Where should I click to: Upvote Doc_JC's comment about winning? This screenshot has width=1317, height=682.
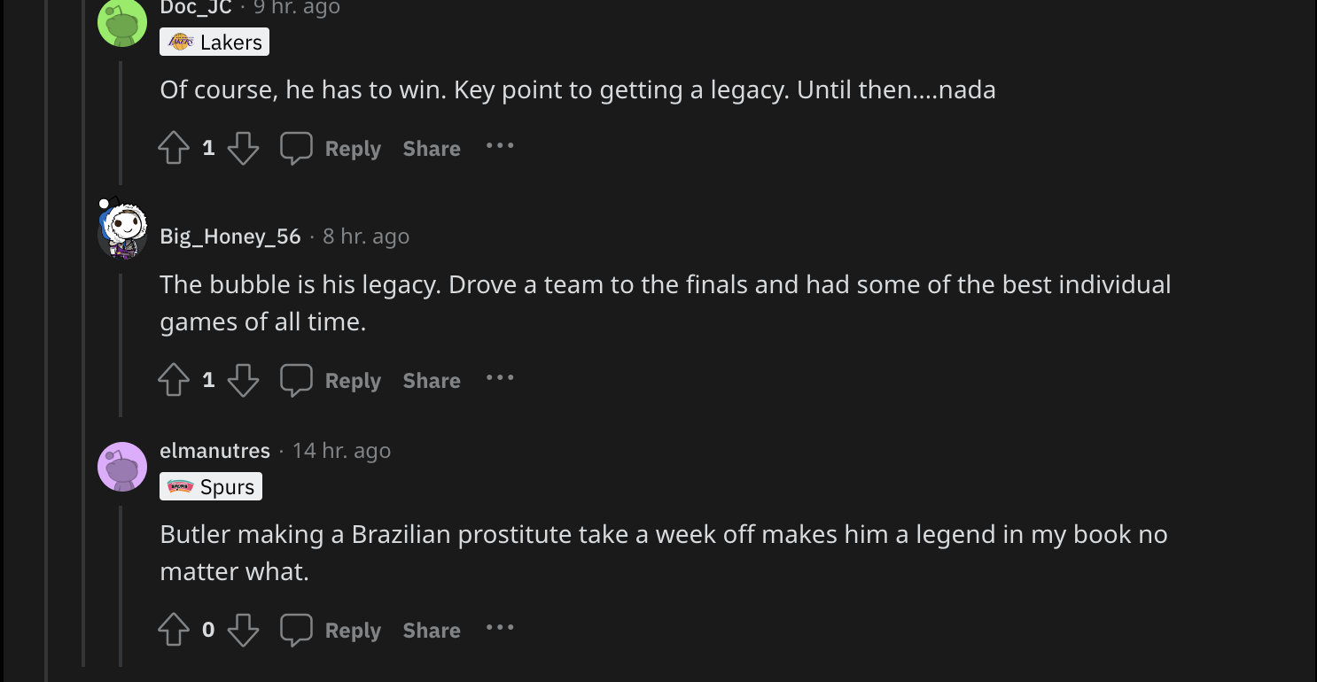174,148
